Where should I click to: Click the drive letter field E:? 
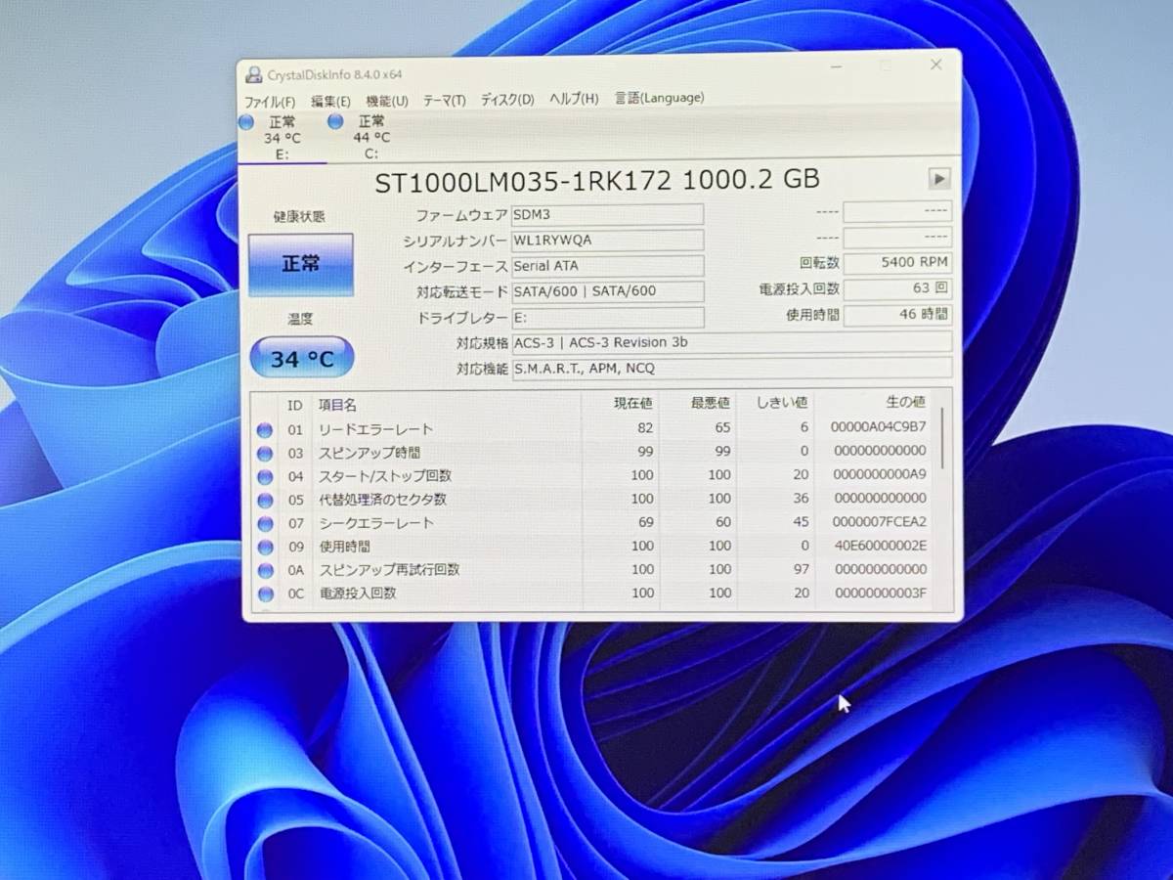click(x=607, y=318)
